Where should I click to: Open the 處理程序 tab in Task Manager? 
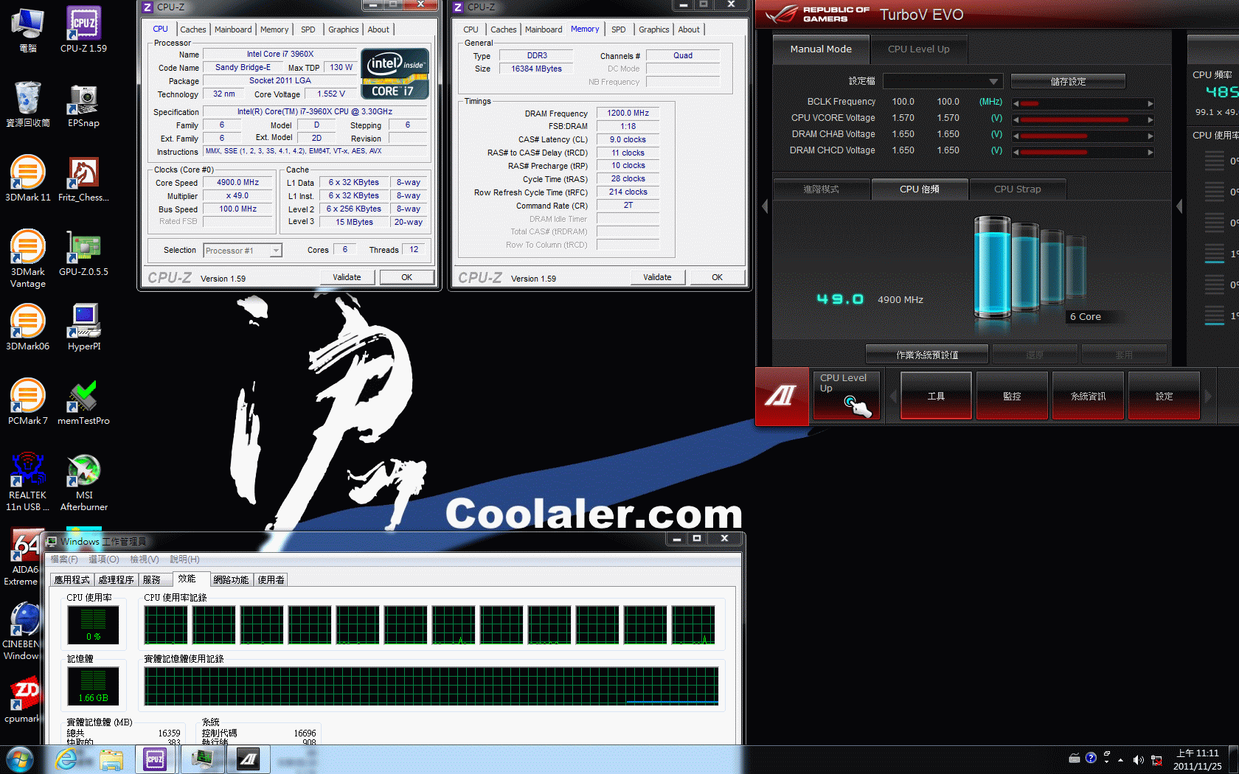tap(116, 580)
